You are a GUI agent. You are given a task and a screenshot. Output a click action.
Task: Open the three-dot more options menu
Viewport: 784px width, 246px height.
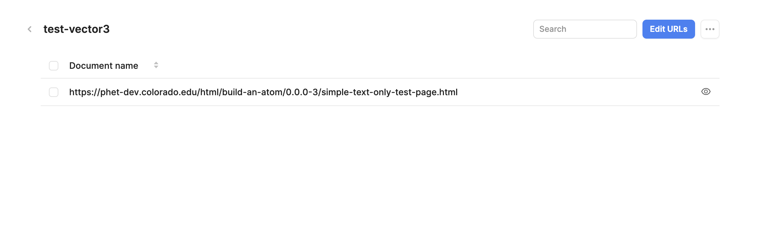coord(710,29)
